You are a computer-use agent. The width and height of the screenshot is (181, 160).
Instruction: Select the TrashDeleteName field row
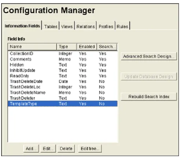click(x=63, y=93)
